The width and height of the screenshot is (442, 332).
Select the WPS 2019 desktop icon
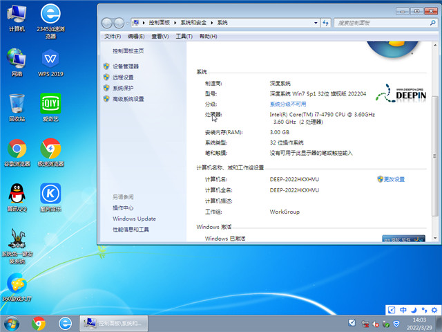coord(50,61)
